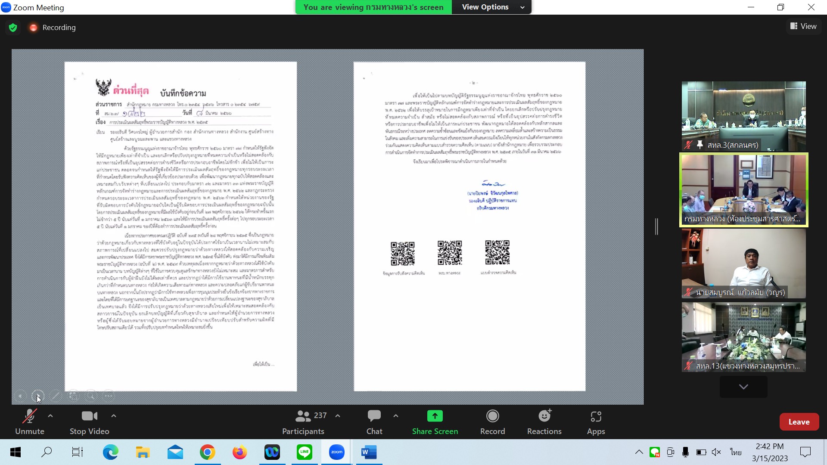Open the LINE app from the taskbar
827x465 pixels.
[x=305, y=452]
